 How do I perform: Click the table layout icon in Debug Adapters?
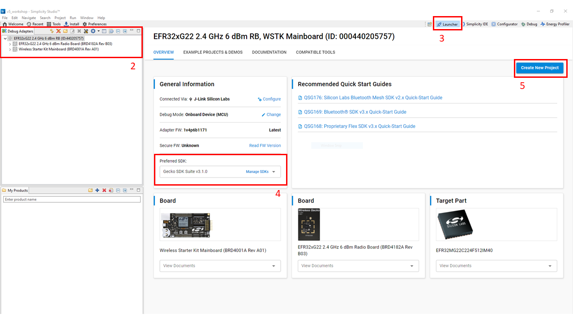[x=104, y=31]
